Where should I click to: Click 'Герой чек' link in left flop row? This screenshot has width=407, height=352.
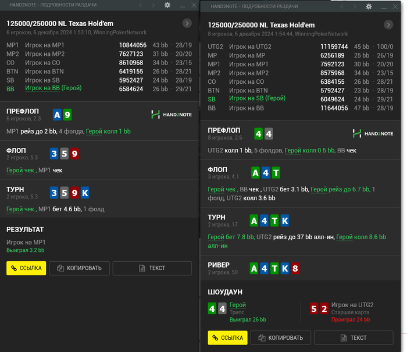(20, 170)
